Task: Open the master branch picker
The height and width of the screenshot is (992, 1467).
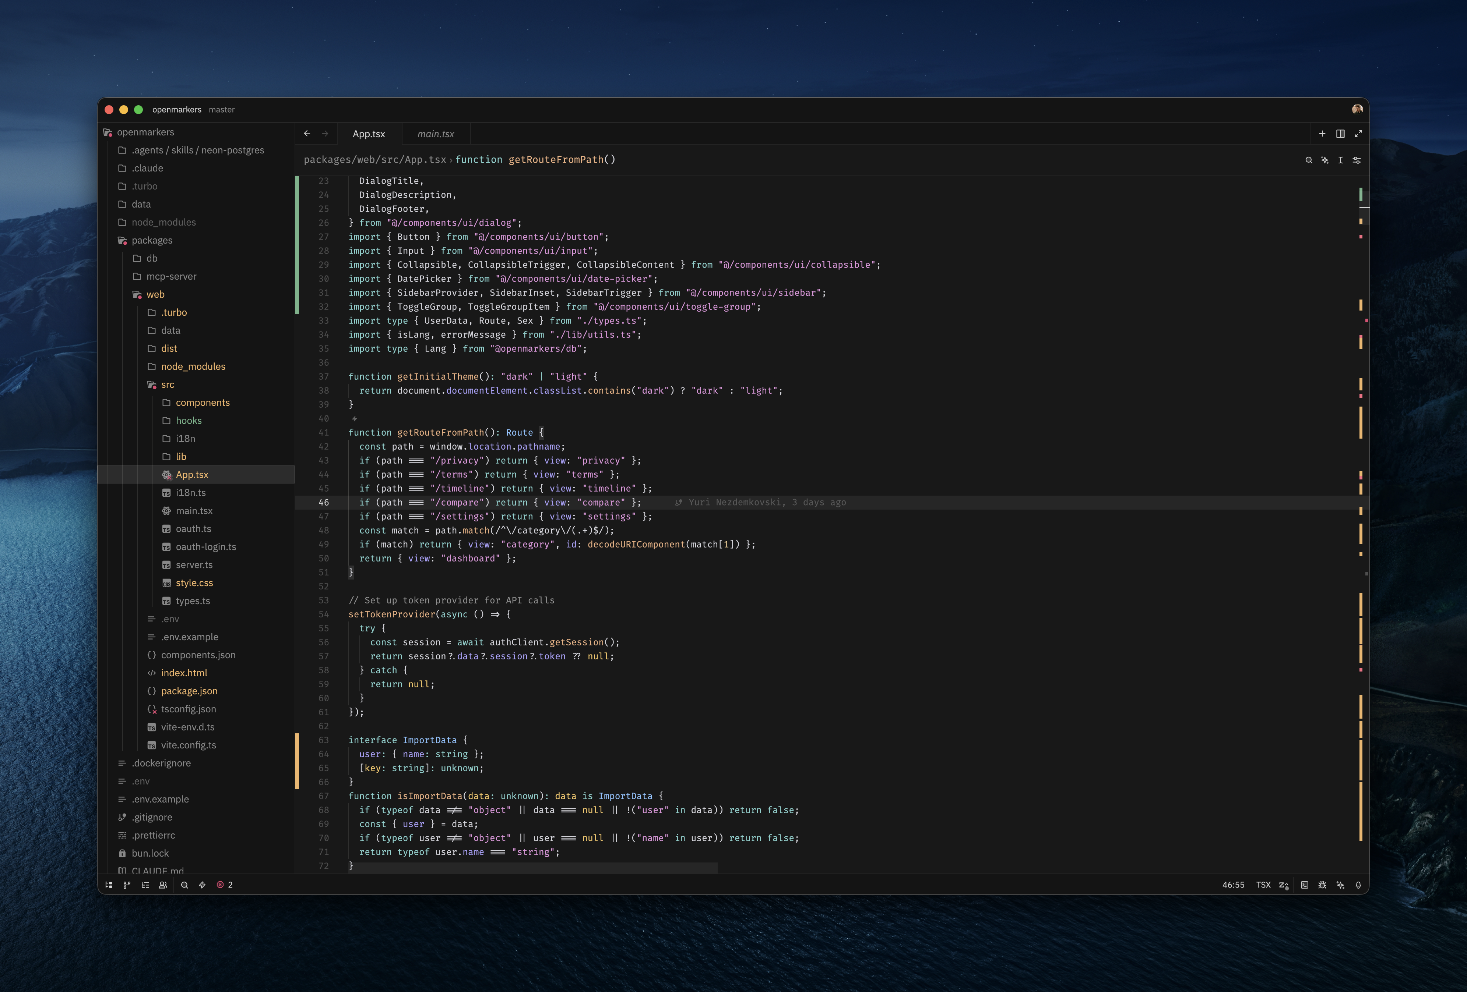Action: click(x=222, y=110)
